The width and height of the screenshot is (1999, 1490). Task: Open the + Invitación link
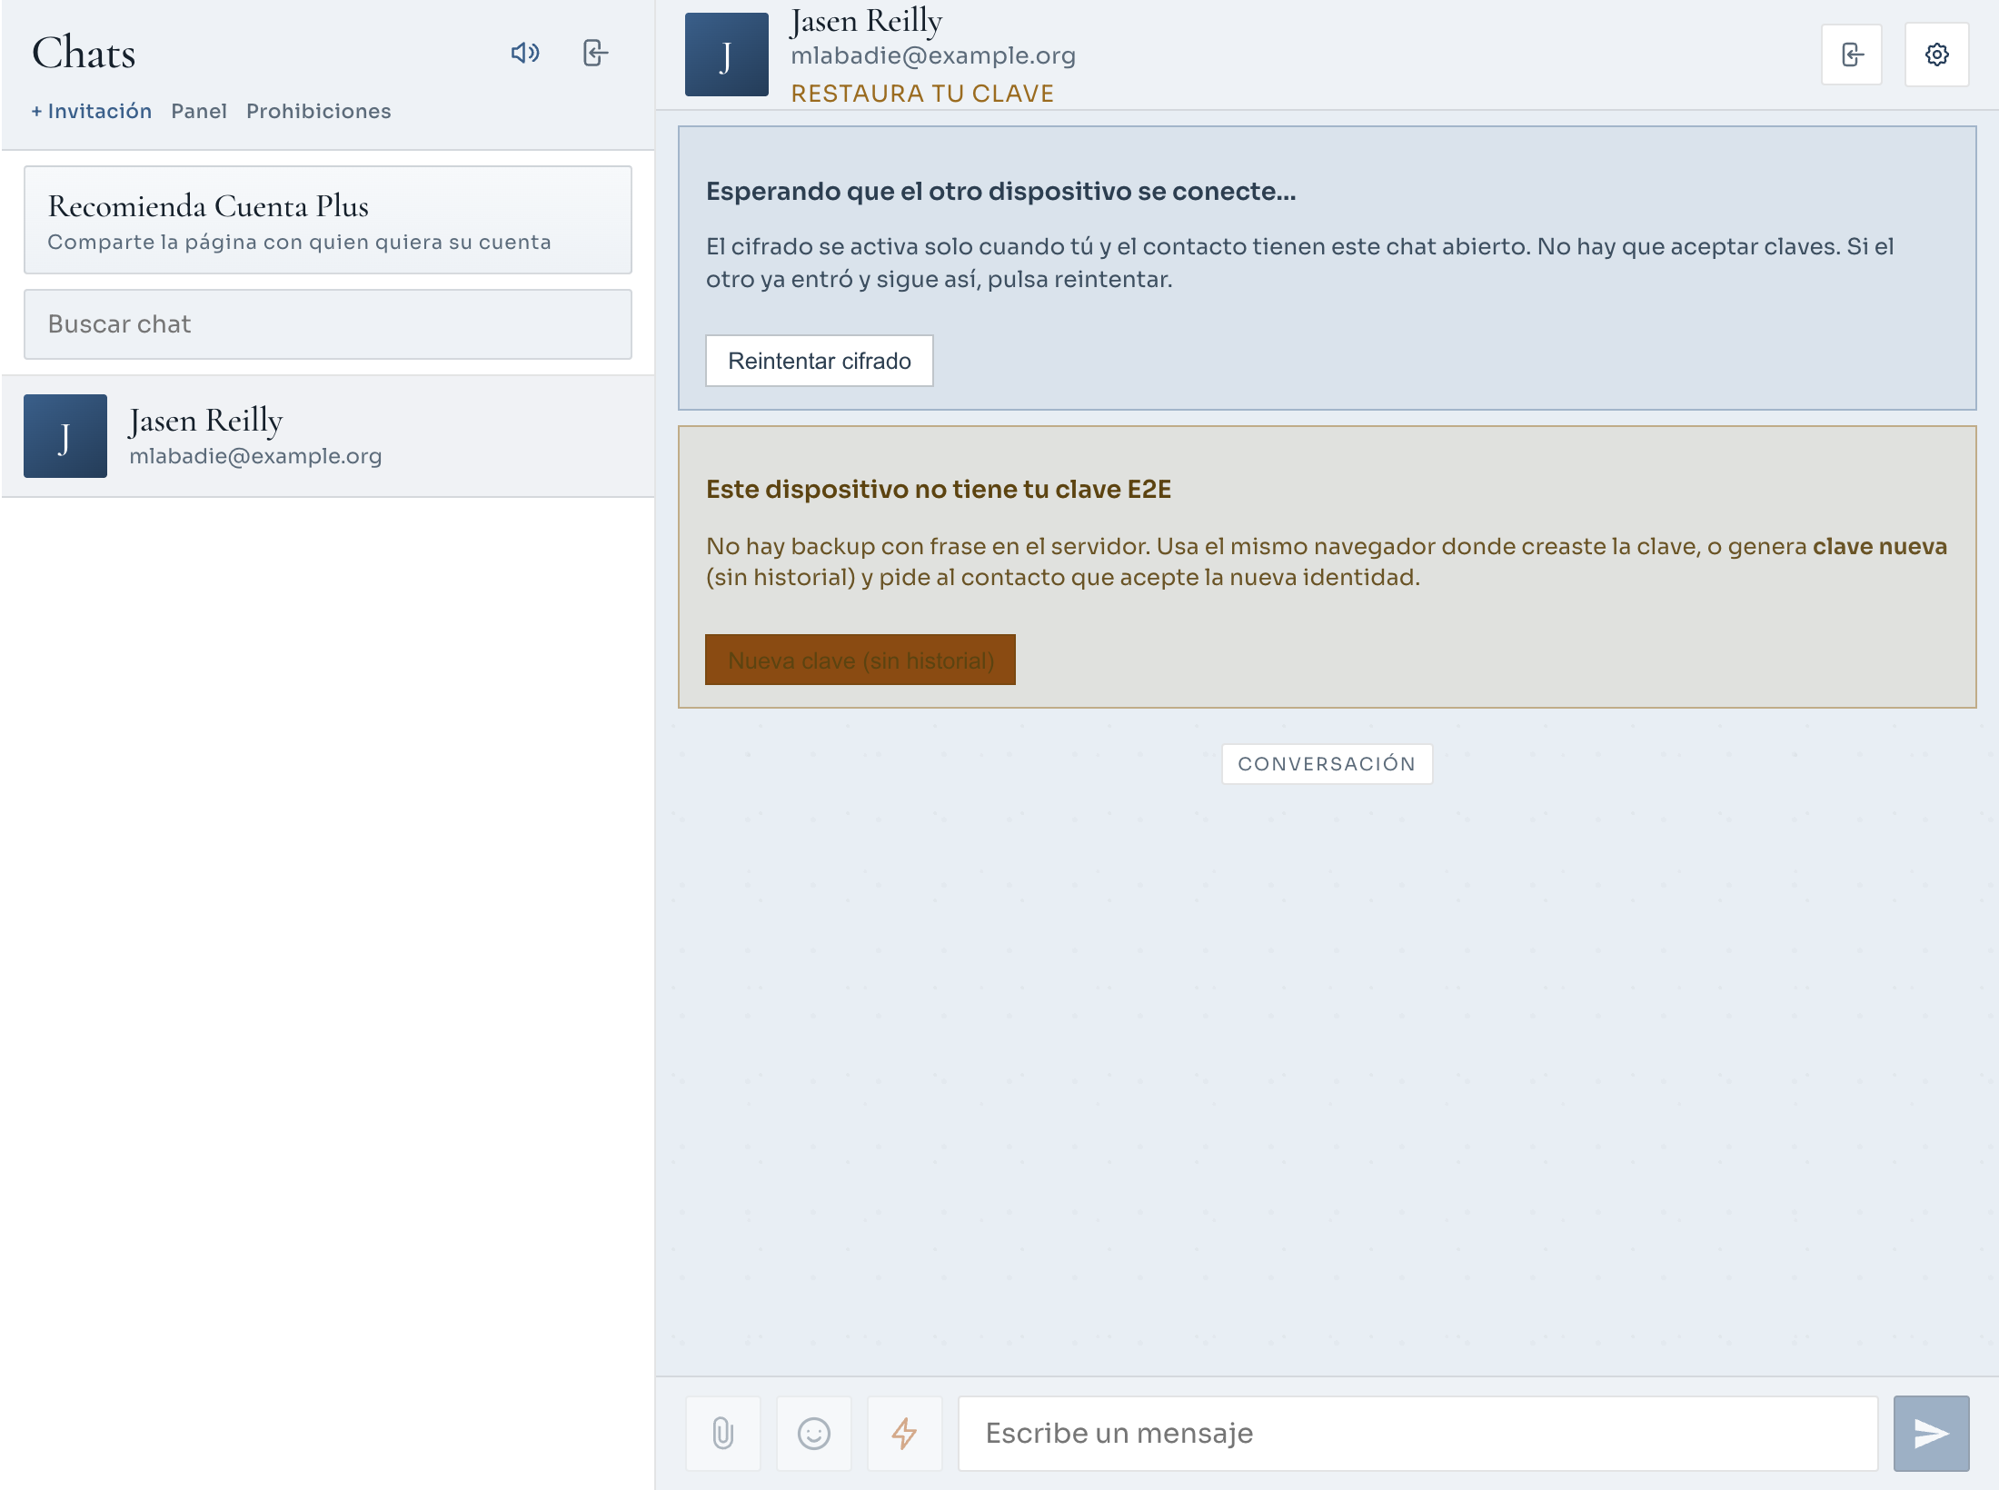click(91, 111)
